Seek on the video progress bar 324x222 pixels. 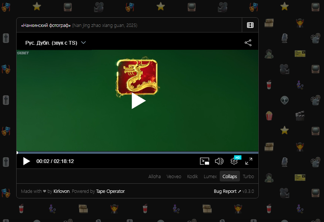pyautogui.click(x=137, y=153)
